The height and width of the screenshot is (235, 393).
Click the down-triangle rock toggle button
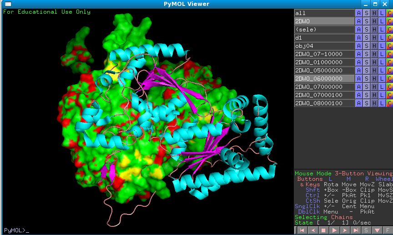[377, 230]
